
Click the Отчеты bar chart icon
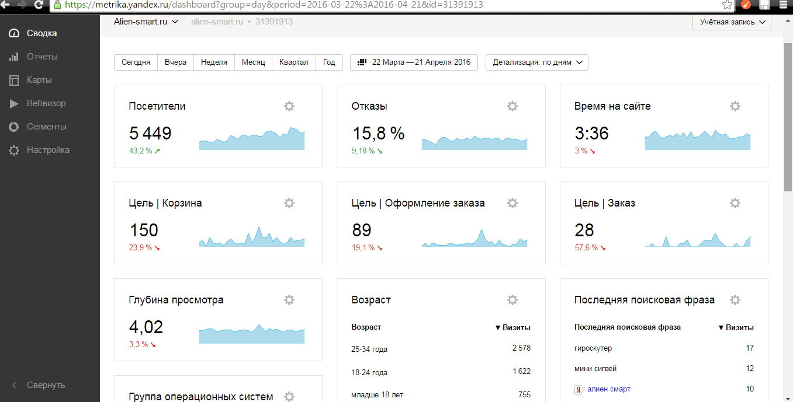[15, 57]
